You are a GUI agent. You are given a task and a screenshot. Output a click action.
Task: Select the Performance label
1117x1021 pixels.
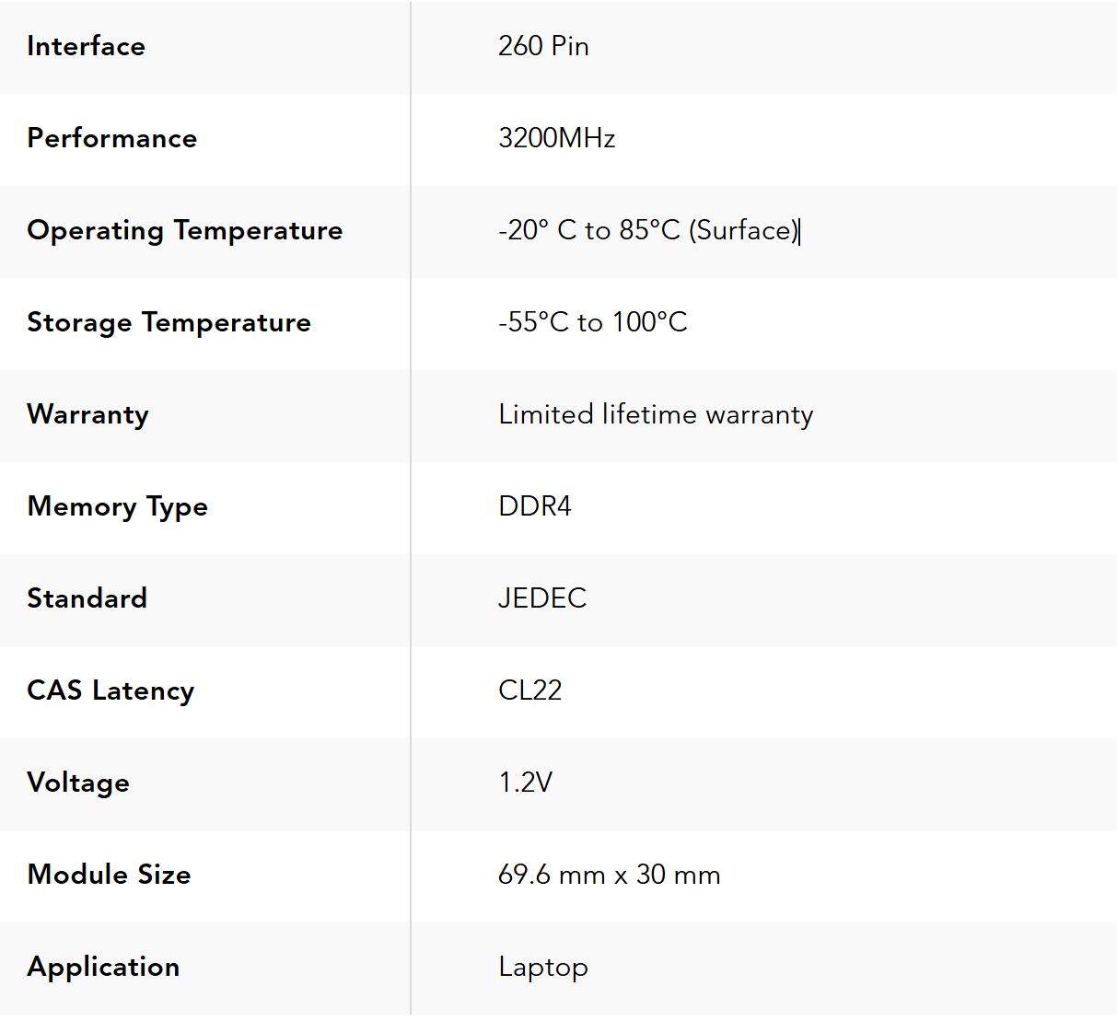pos(111,138)
